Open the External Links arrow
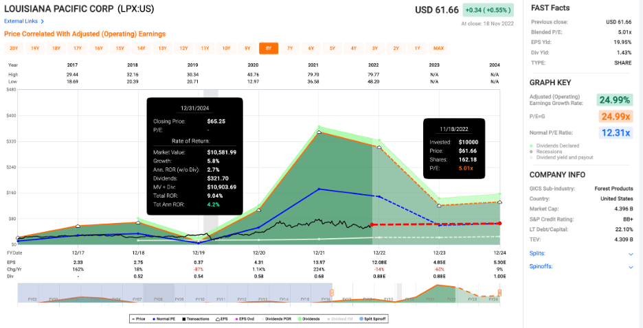The width and height of the screenshot is (643, 328). point(43,21)
